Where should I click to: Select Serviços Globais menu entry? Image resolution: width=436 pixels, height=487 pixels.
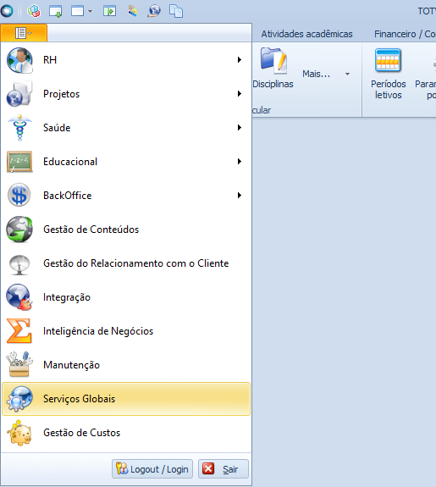pyautogui.click(x=126, y=399)
